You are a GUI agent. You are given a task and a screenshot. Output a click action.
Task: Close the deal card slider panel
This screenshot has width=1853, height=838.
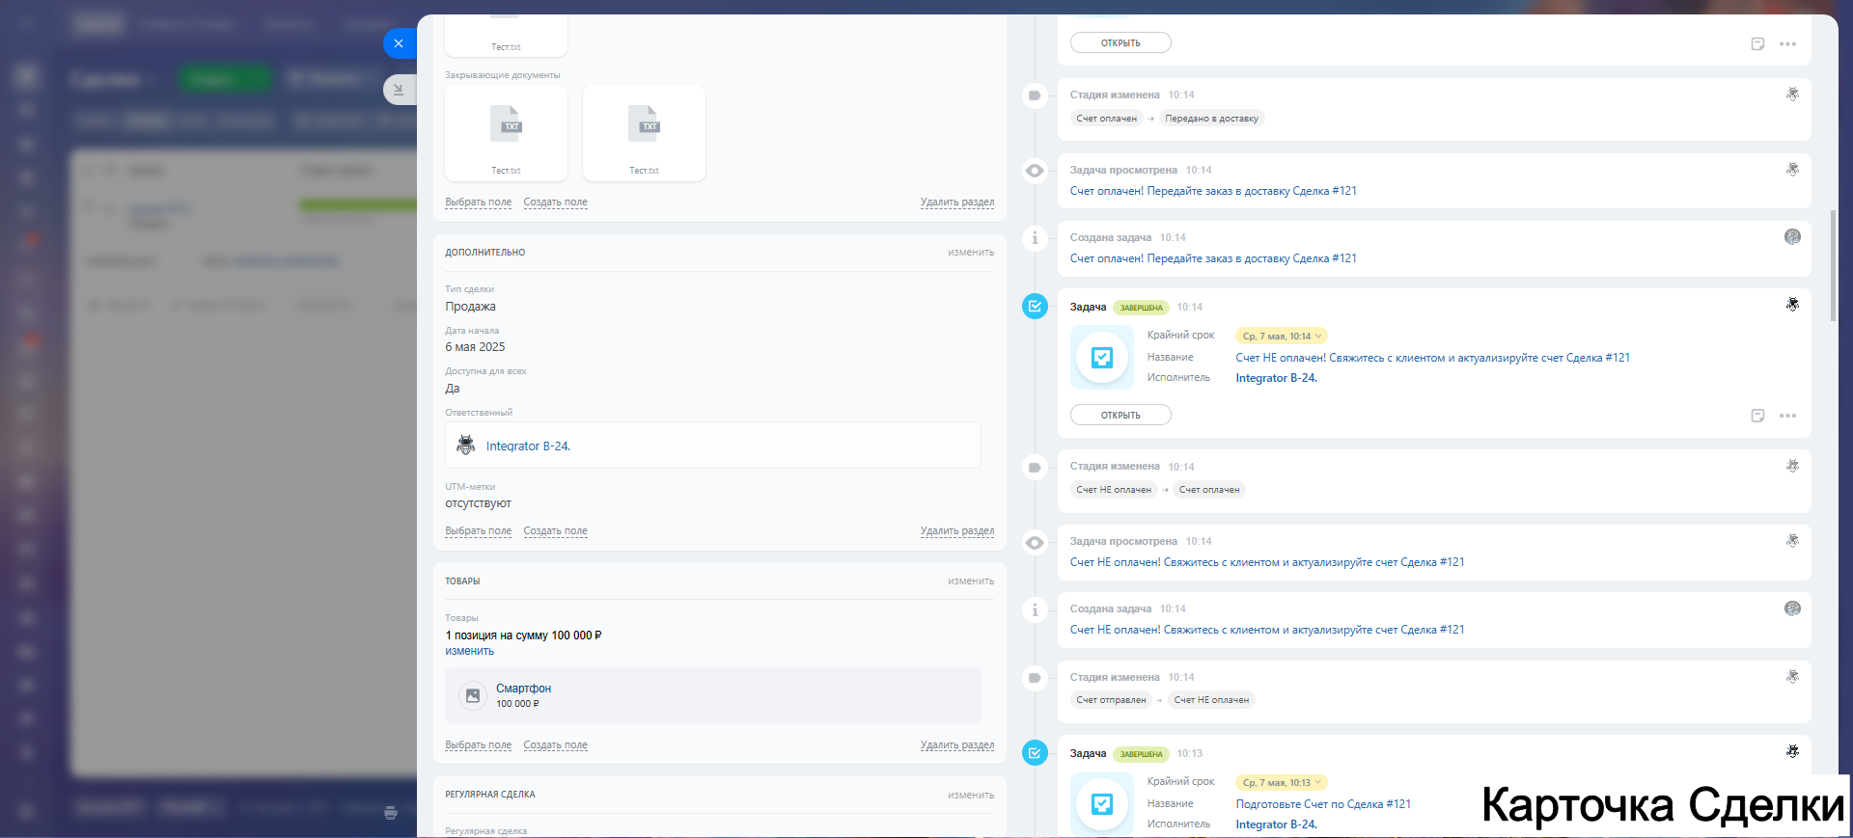399,43
